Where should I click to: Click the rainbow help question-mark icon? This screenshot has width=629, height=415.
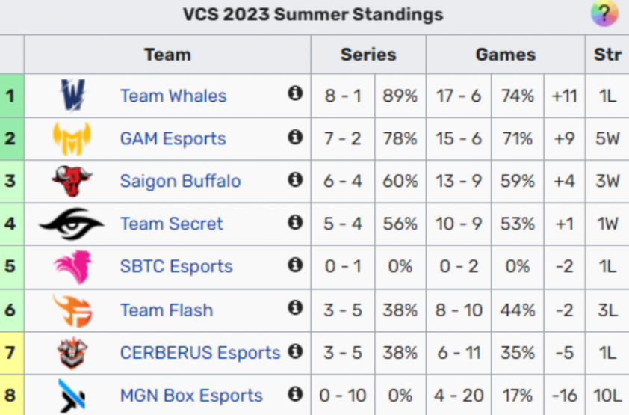coord(604,13)
